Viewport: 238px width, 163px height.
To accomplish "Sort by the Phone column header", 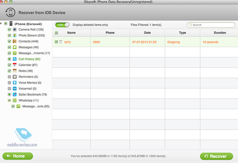I will (x=110, y=33).
